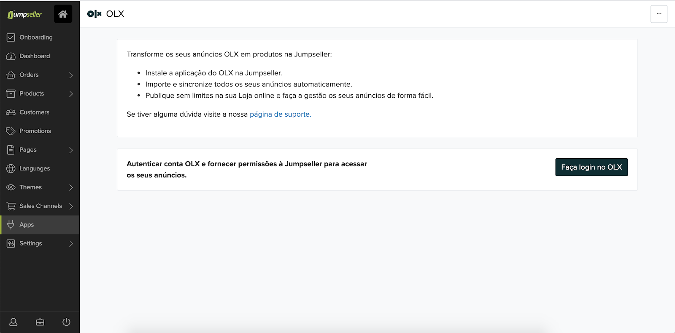This screenshot has width=675, height=333.
Task: Click 'Instale a aplicação do OLX' bullet
Action: [213, 73]
